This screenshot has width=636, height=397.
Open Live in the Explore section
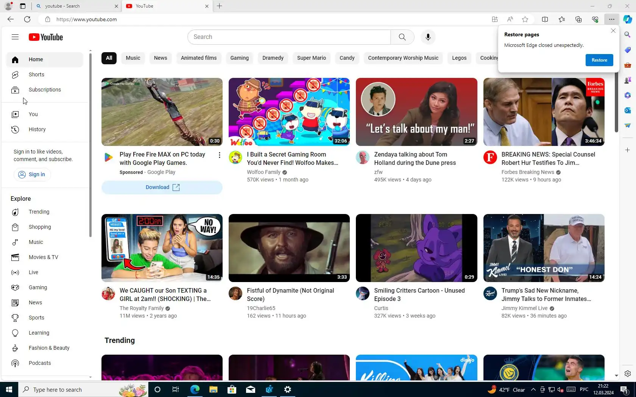(x=45, y=272)
